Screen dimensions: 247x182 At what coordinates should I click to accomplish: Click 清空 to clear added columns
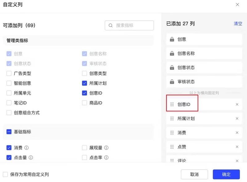pos(238,23)
